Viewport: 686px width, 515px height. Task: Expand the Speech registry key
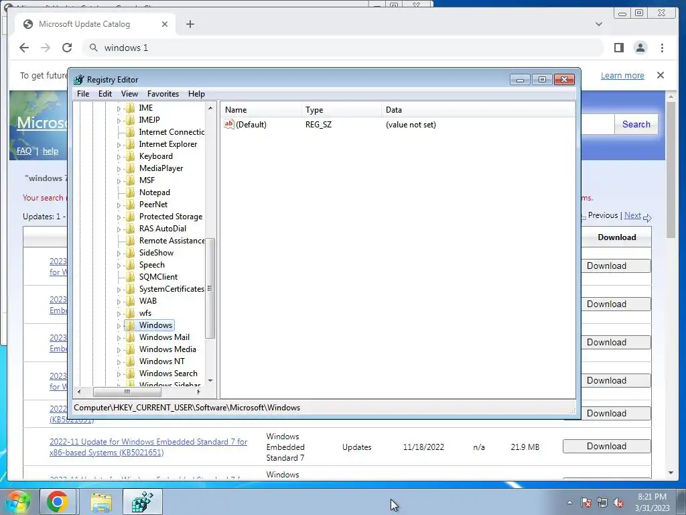point(119,266)
